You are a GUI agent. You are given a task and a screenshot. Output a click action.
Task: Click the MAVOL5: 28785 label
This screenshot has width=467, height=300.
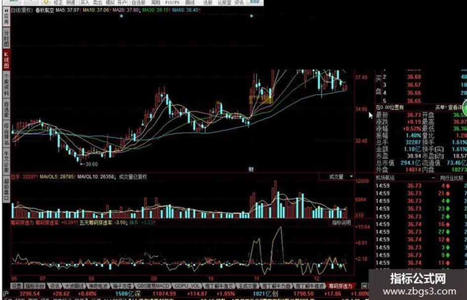57,177
